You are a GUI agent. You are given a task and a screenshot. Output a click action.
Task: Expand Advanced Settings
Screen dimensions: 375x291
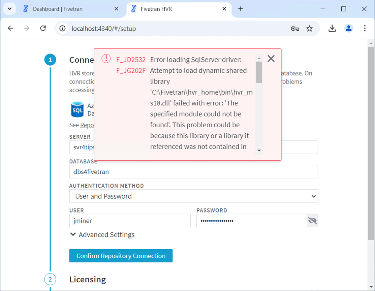point(102,234)
